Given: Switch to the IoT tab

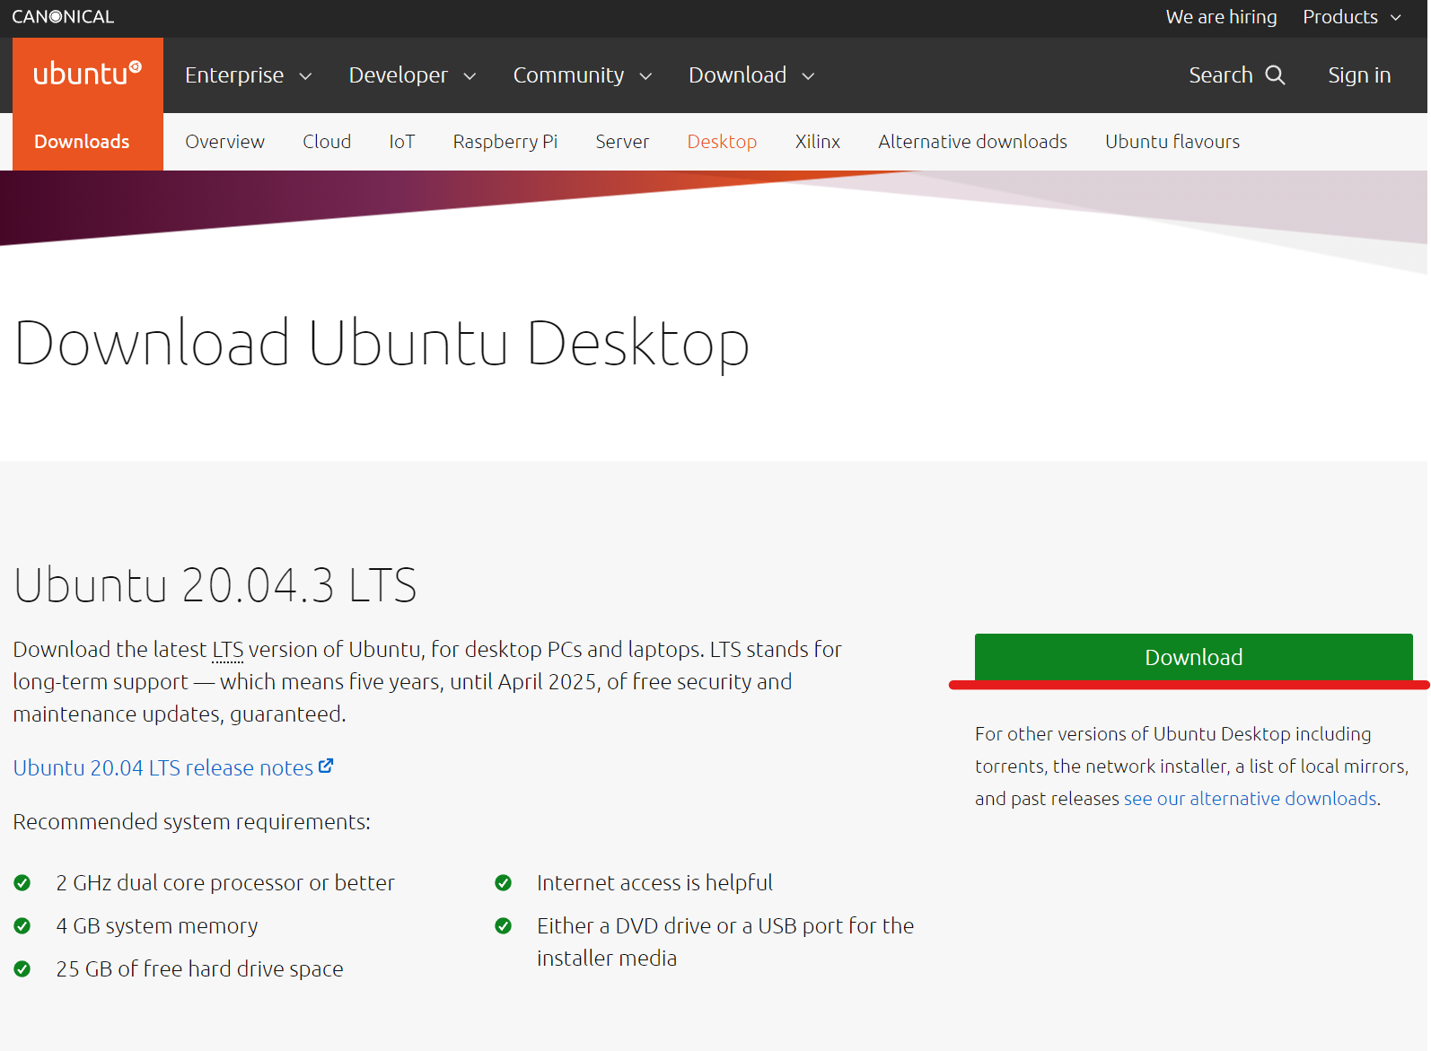Looking at the screenshot, I should pos(402,142).
